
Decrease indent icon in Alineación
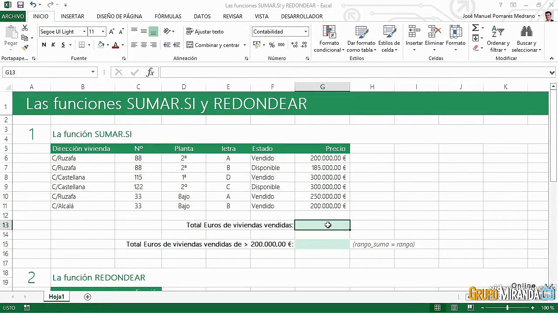click(167, 45)
